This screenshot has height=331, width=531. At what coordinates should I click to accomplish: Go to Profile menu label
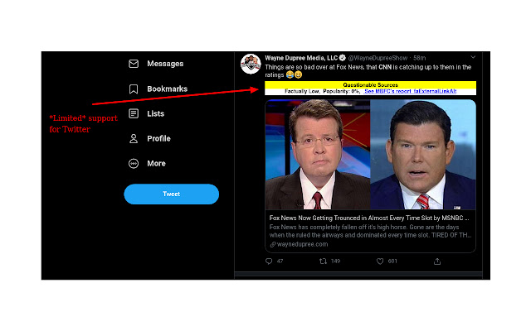(x=158, y=138)
